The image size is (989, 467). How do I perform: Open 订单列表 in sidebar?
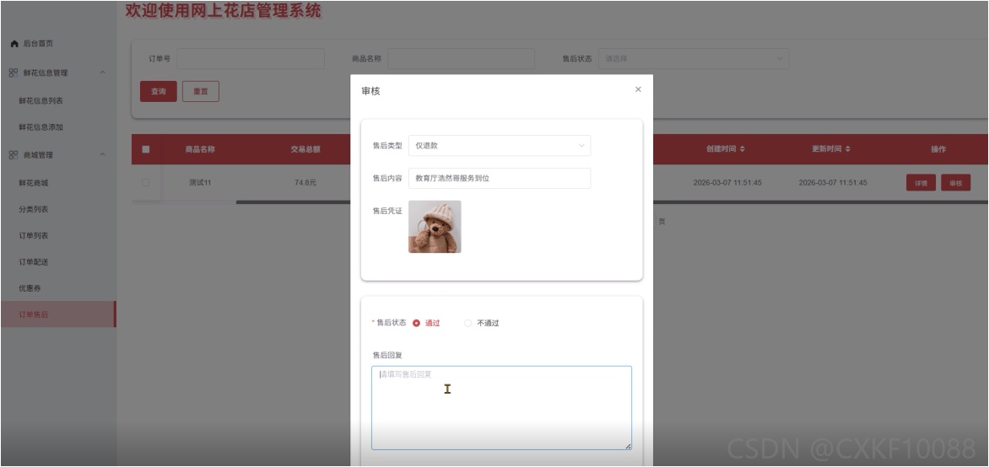34,236
